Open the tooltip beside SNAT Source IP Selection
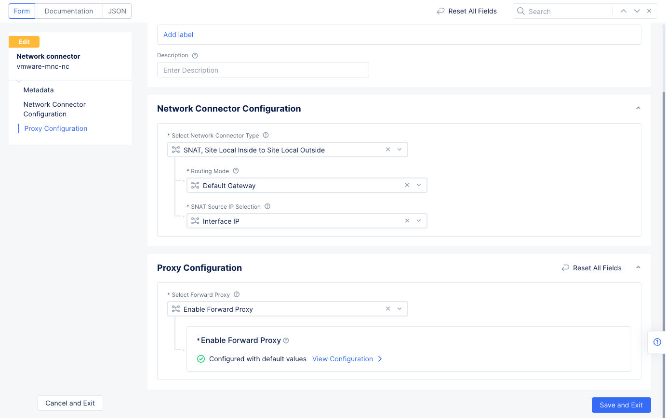Screen dimensions: 666x418 [x=267, y=206]
